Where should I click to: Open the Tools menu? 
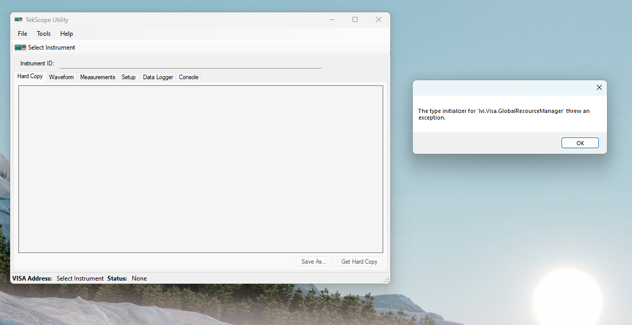pos(43,34)
